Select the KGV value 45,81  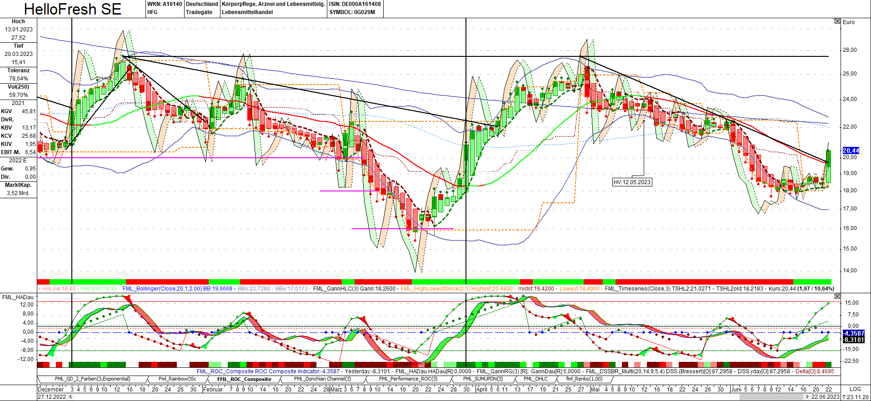pos(29,111)
